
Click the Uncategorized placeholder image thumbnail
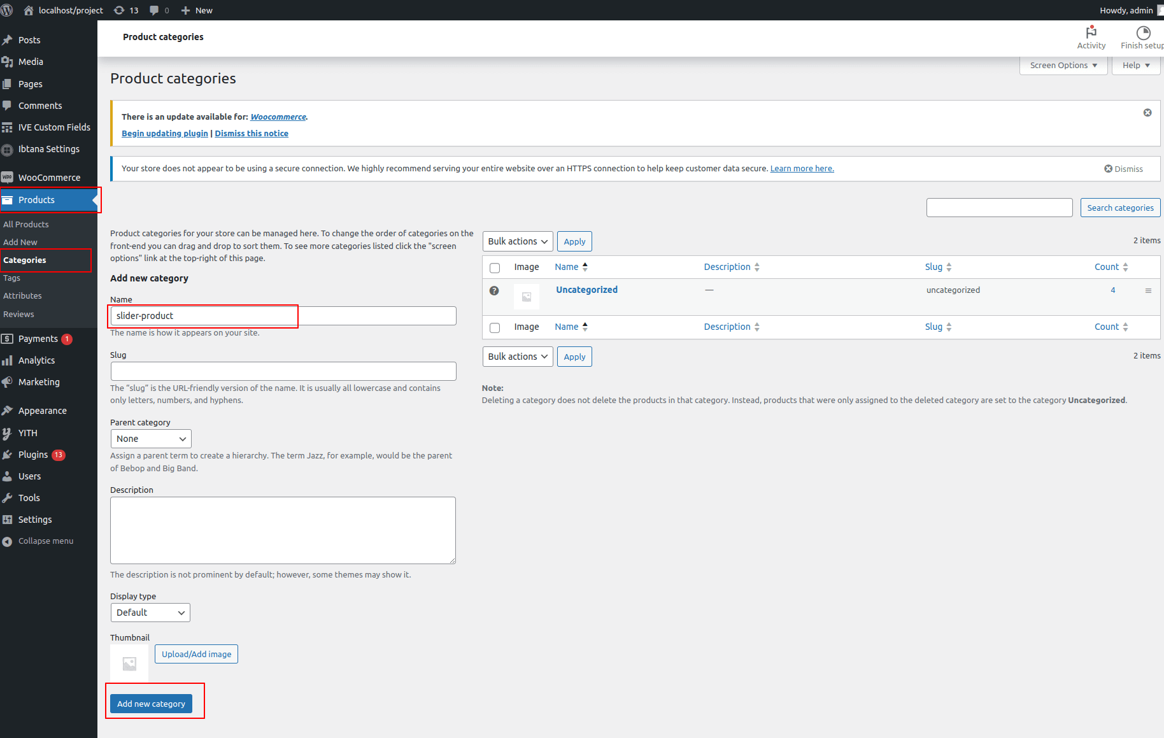point(527,297)
